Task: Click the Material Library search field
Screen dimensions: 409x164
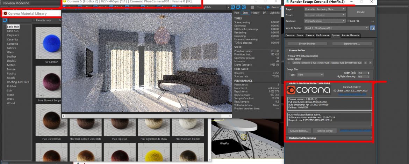Action: point(20,20)
